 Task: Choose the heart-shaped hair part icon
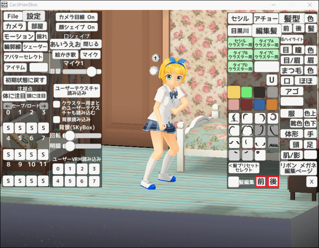[x=260, y=153]
